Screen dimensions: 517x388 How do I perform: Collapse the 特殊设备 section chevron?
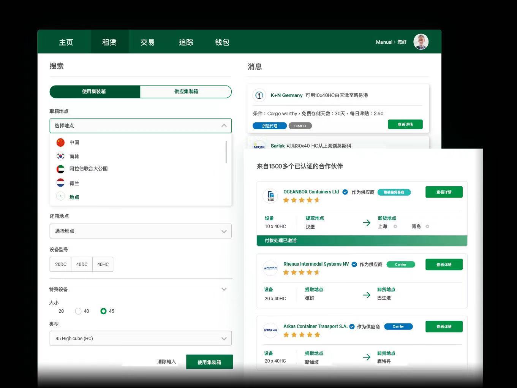pyautogui.click(x=224, y=289)
